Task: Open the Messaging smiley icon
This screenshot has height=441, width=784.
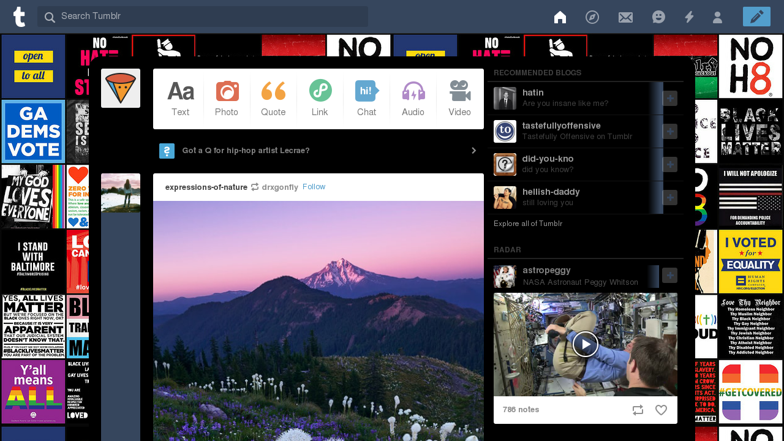Action: [x=658, y=17]
